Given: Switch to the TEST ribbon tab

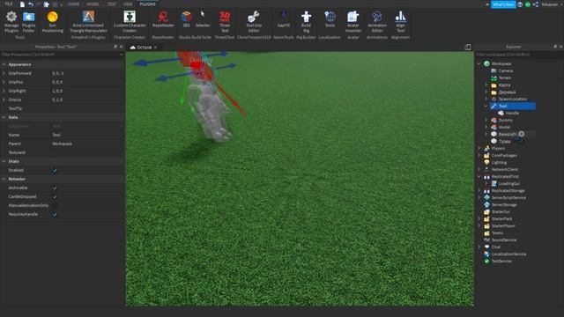Looking at the screenshot, I should coord(112,4).
